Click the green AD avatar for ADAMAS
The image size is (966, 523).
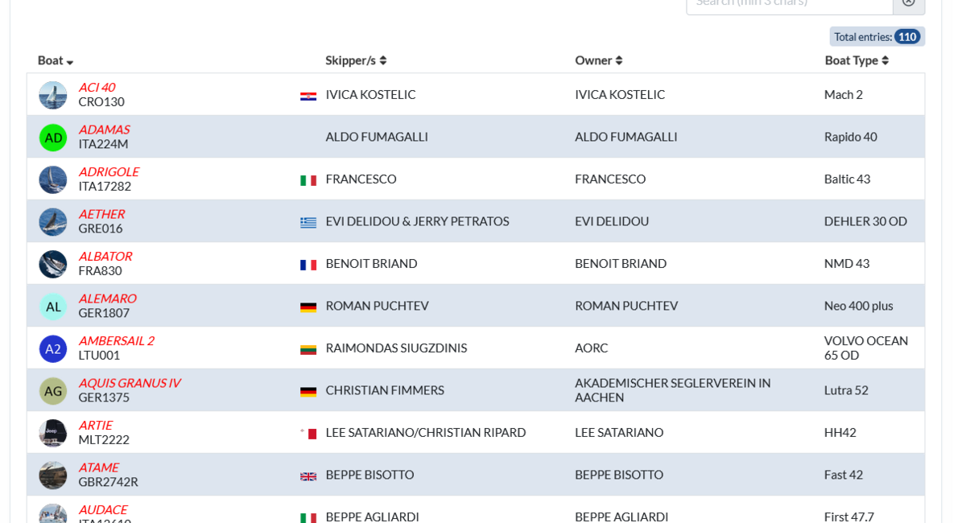(53, 138)
